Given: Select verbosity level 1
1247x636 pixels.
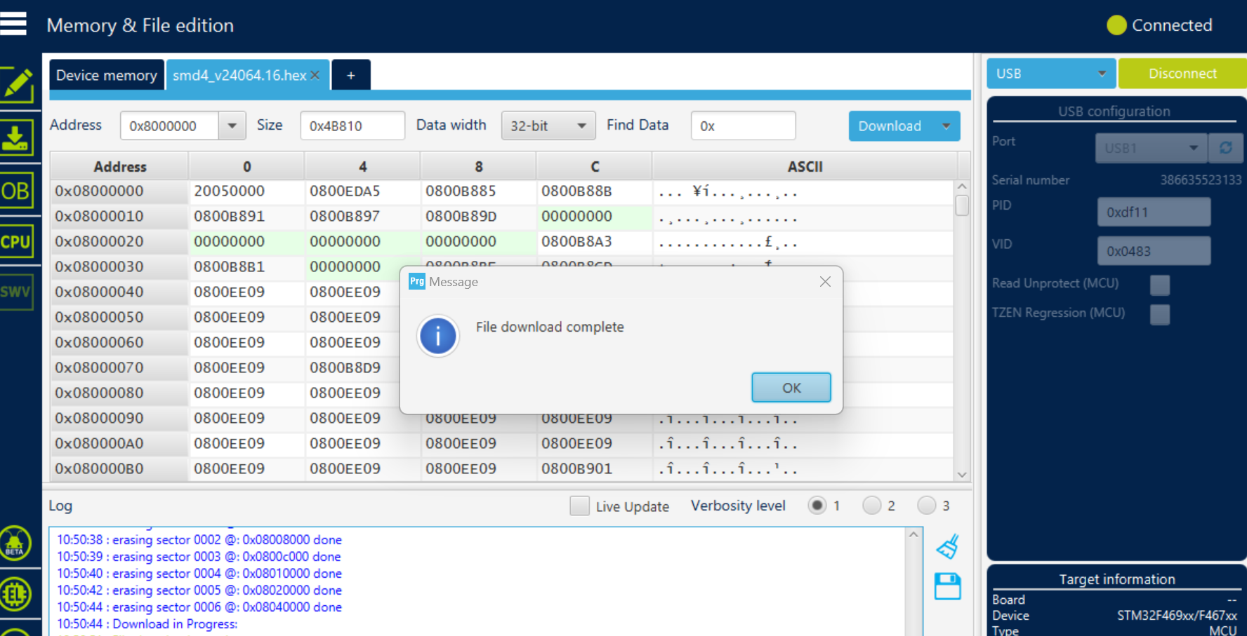Looking at the screenshot, I should 817,506.
